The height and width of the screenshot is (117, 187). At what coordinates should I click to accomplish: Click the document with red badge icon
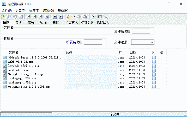click(x=61, y=17)
